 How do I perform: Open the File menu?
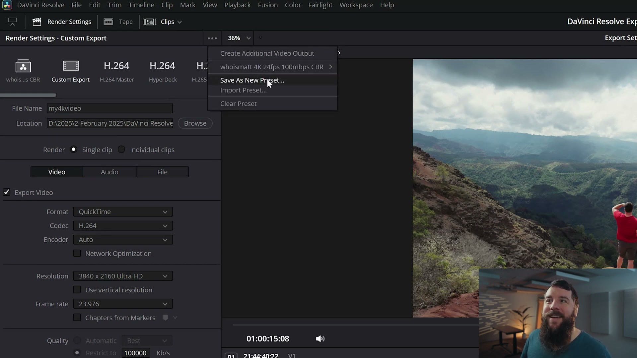coord(76,5)
